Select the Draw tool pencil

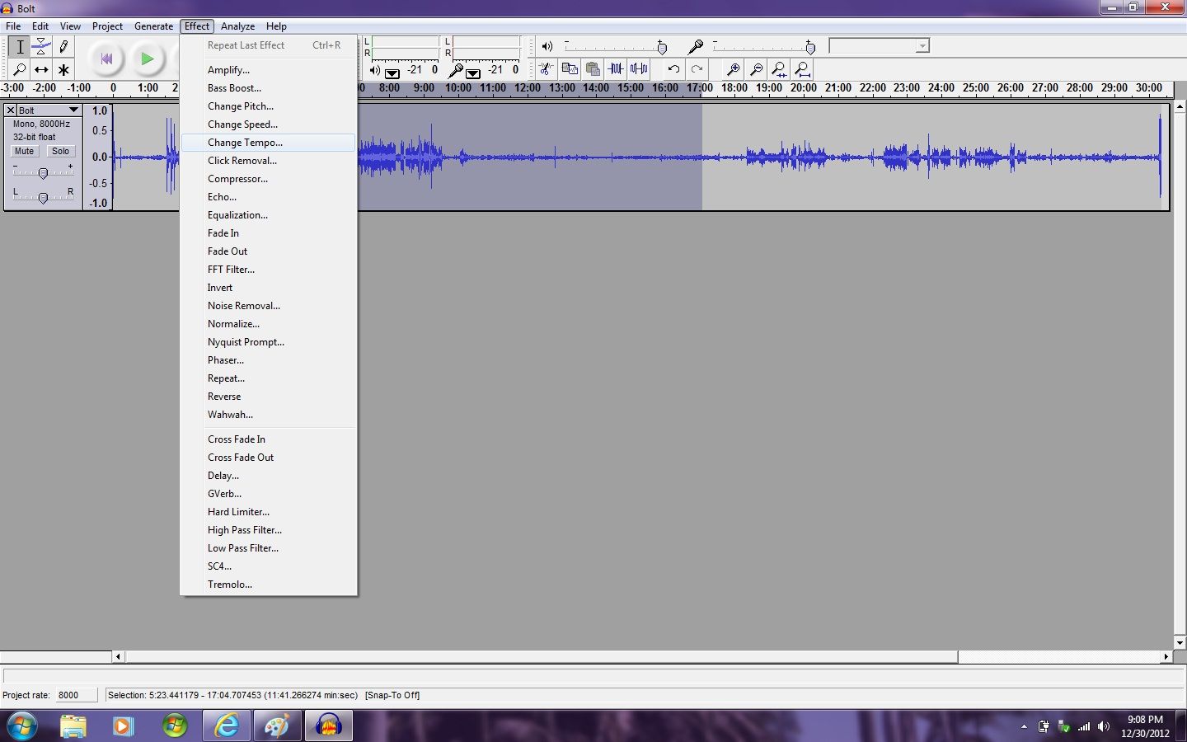(x=63, y=46)
